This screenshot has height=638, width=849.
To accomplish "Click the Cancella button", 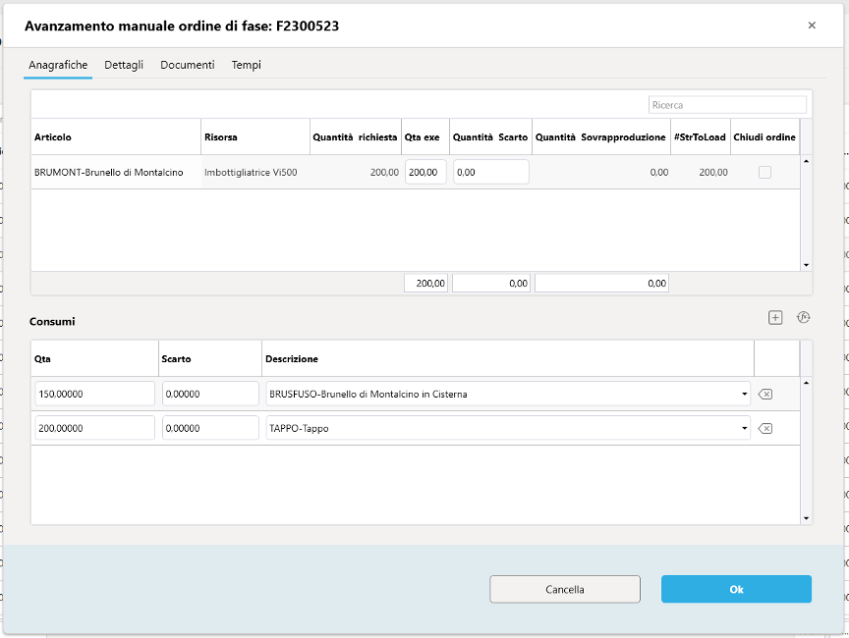I will [x=565, y=589].
